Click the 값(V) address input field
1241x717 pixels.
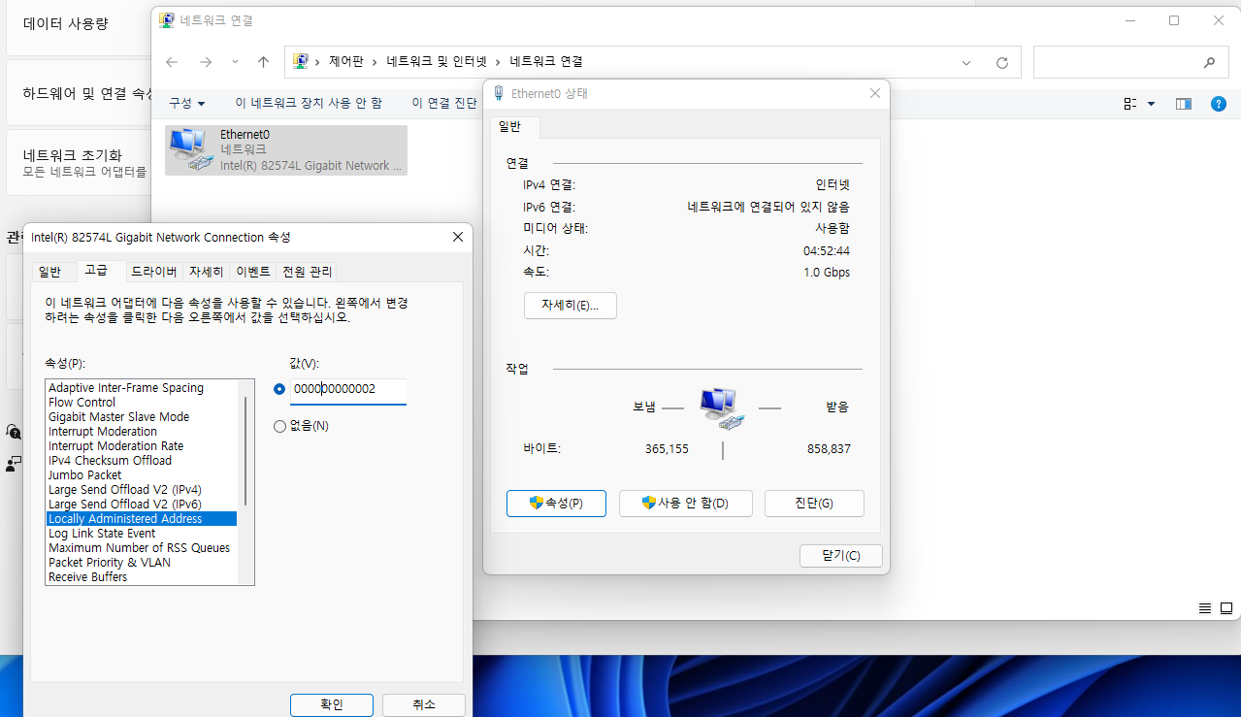tap(348, 390)
